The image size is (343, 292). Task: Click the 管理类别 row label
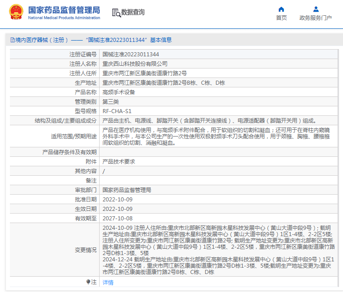tap(86, 101)
